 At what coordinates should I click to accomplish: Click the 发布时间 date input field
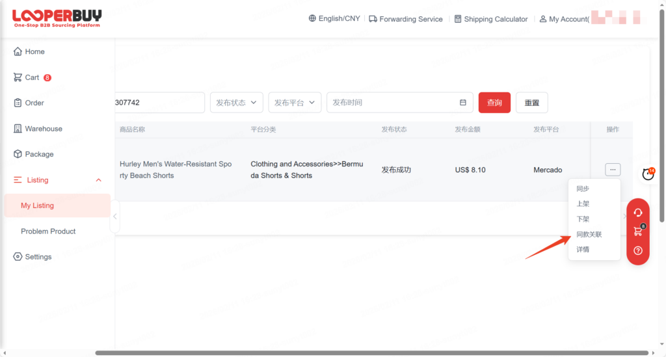click(x=390, y=103)
